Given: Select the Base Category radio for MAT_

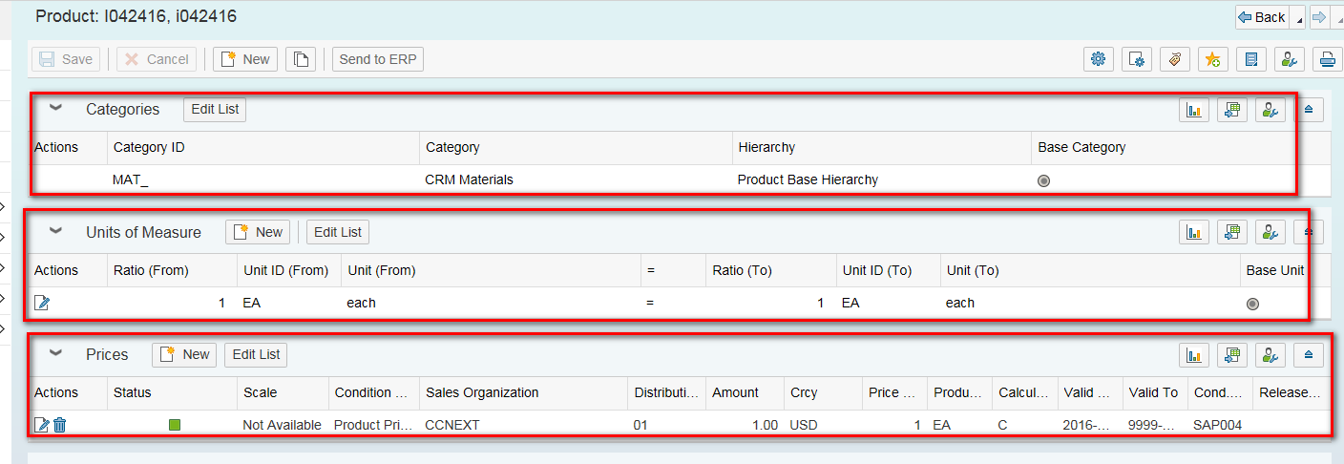Looking at the screenshot, I should pyautogui.click(x=1043, y=180).
